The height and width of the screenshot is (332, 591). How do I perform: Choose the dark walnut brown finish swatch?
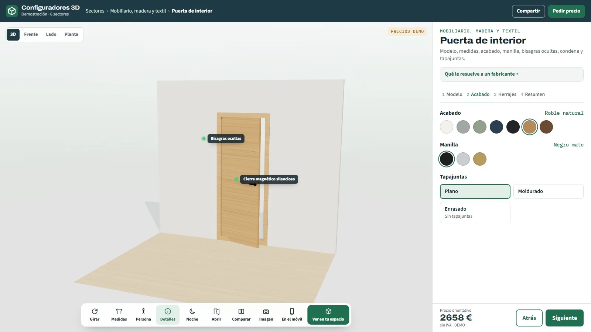click(546, 127)
